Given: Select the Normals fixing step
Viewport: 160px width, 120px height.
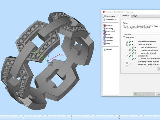Looking at the screenshot, I should click(108, 26).
